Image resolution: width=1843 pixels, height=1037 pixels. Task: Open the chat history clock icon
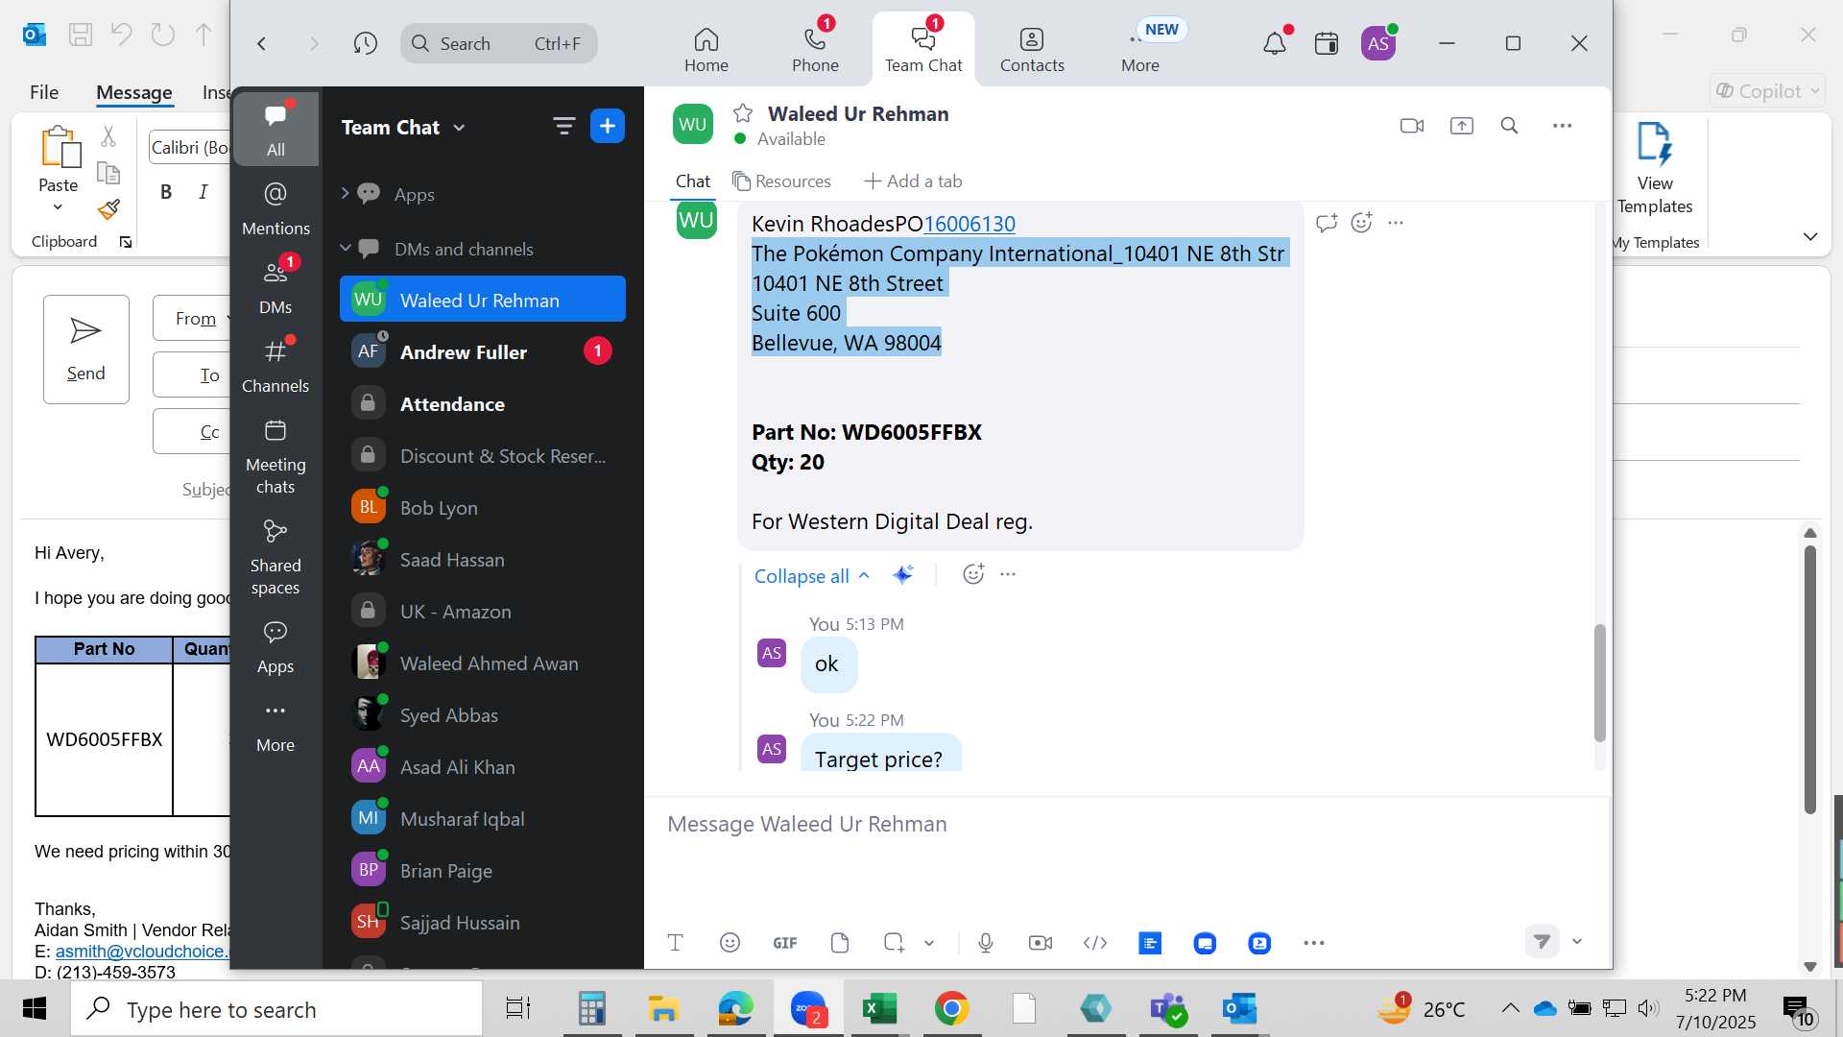tap(365, 43)
